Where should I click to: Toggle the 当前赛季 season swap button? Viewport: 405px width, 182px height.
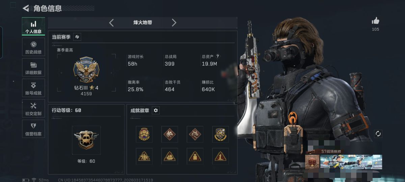(x=77, y=37)
